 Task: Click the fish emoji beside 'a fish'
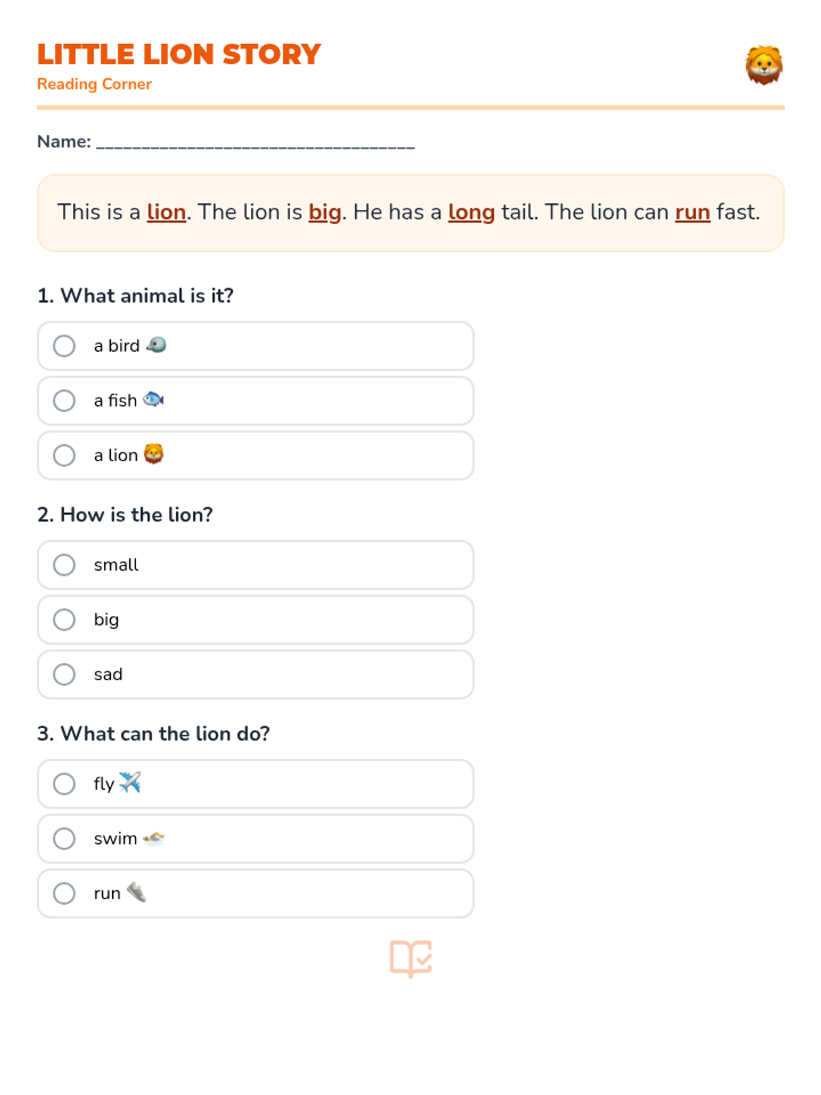pos(153,400)
